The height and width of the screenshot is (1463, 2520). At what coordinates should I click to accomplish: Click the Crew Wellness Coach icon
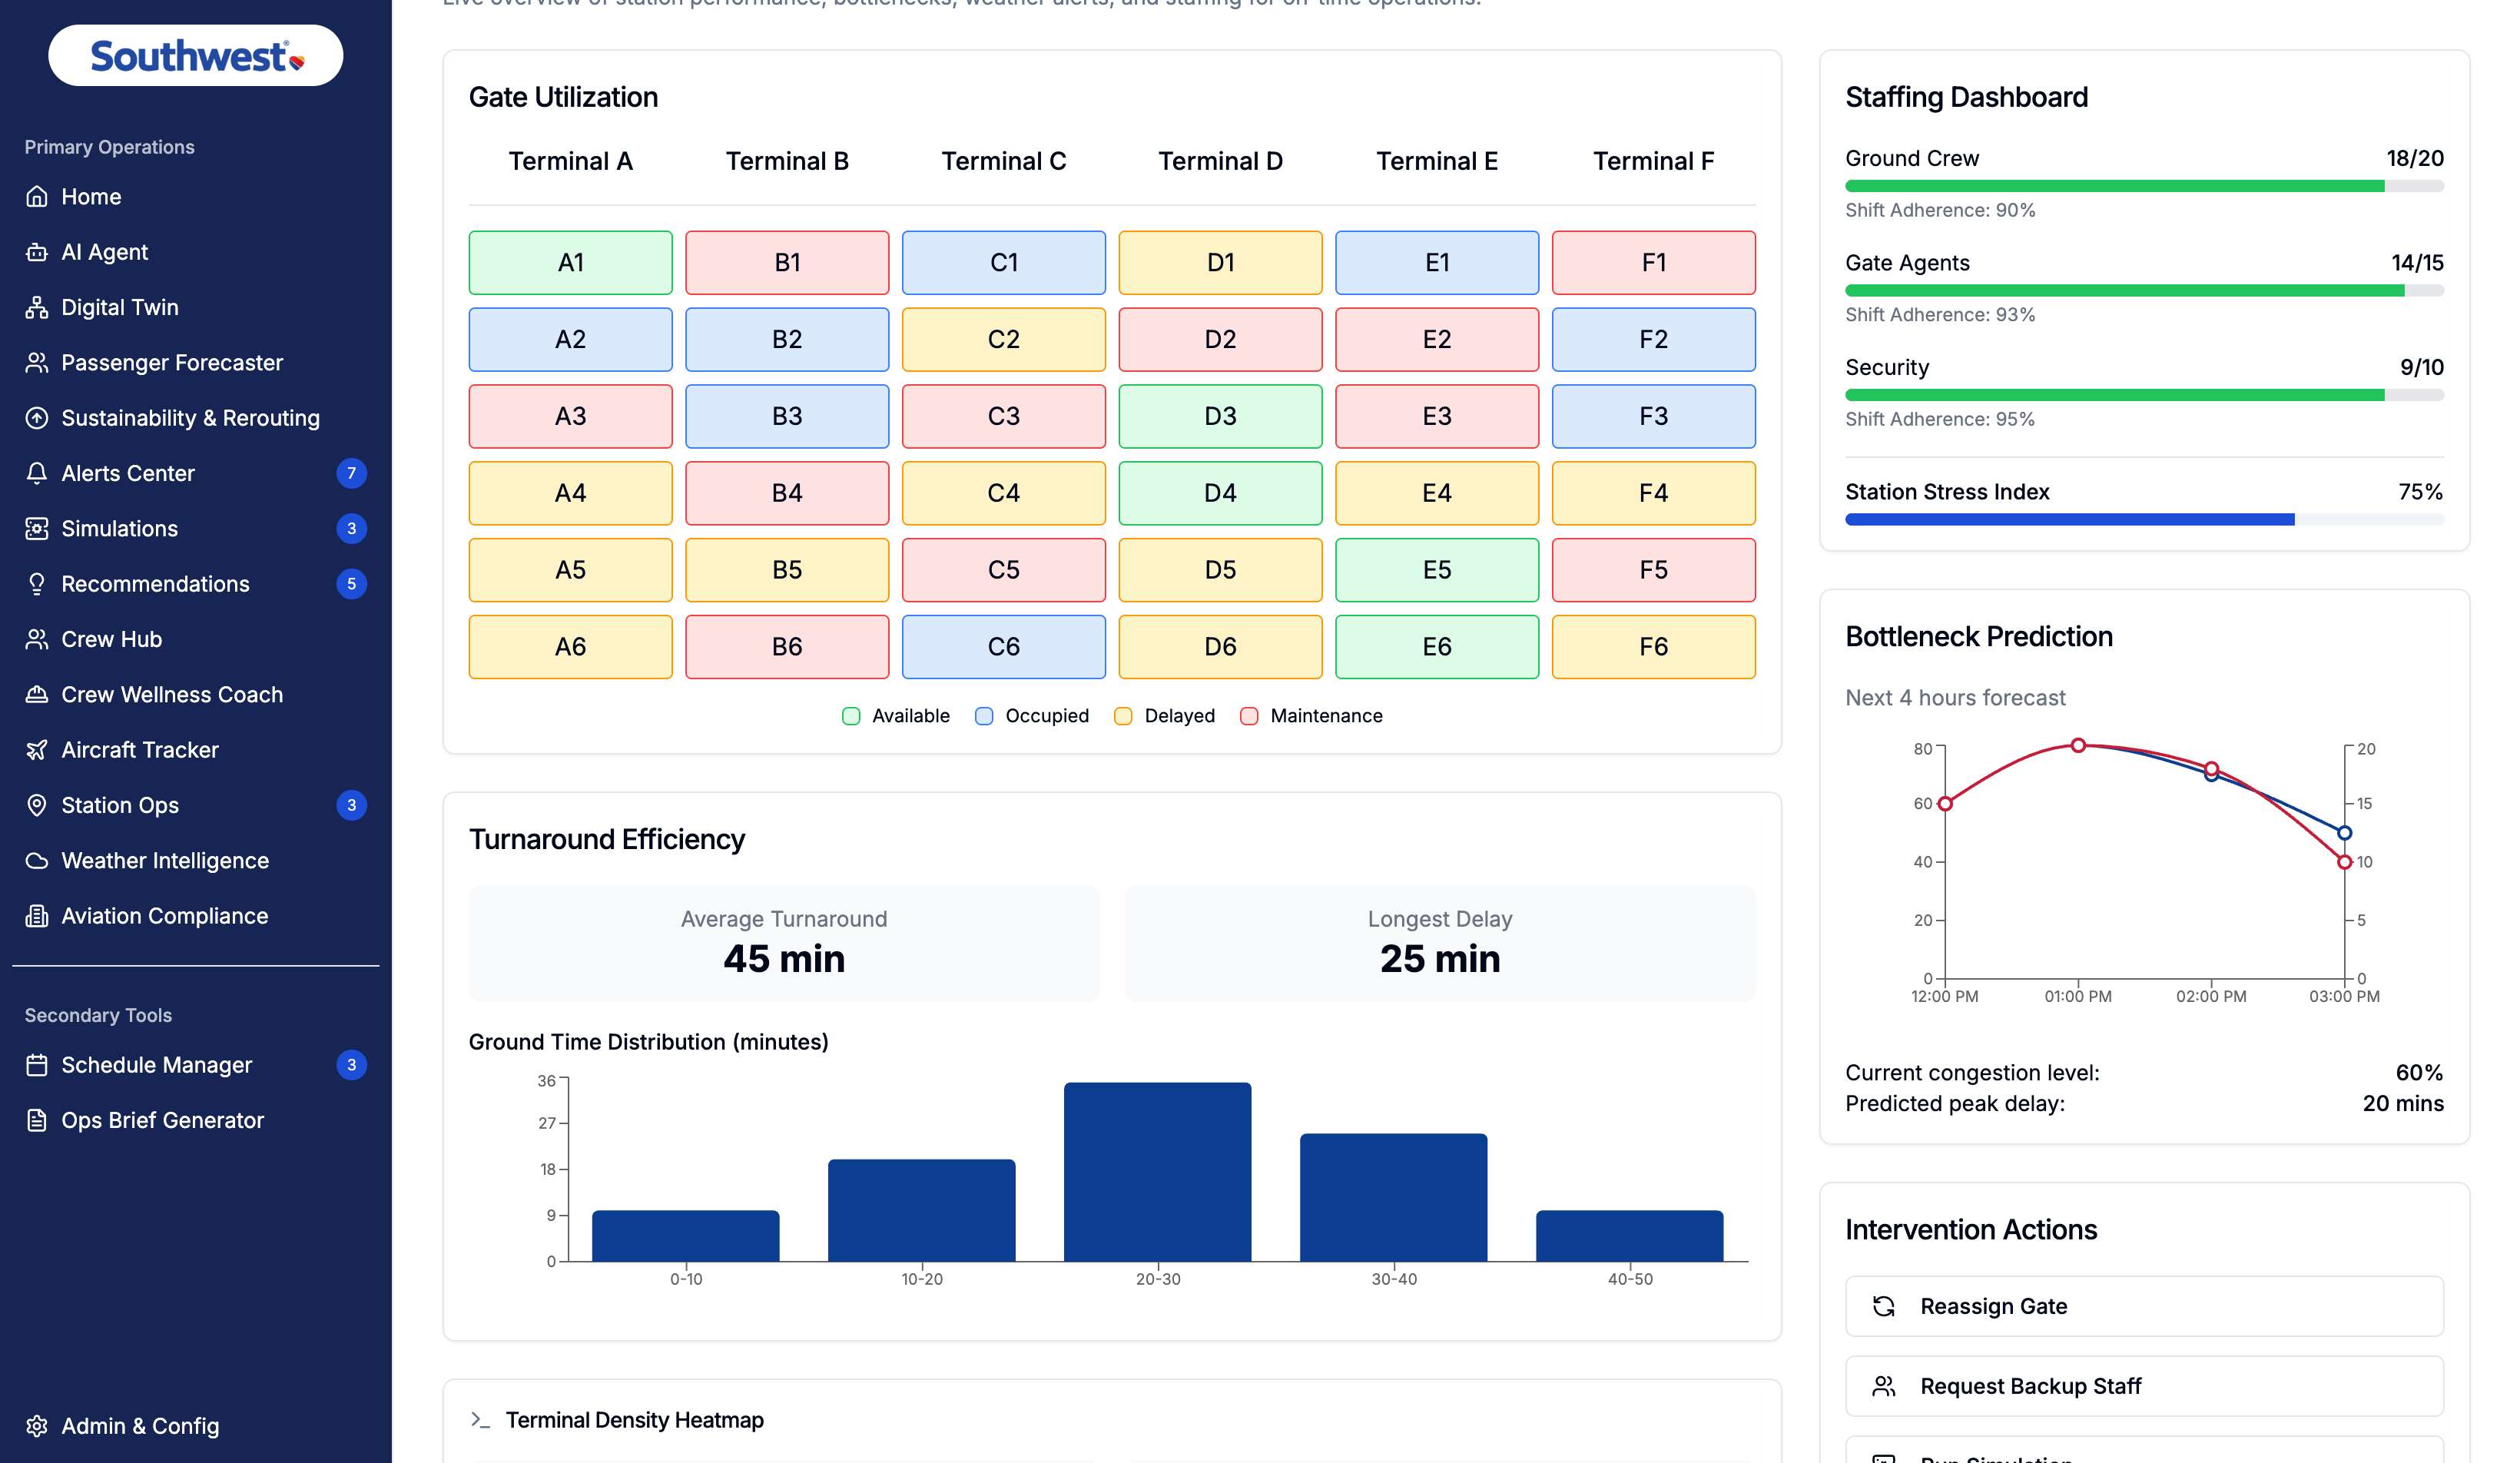[x=37, y=695]
